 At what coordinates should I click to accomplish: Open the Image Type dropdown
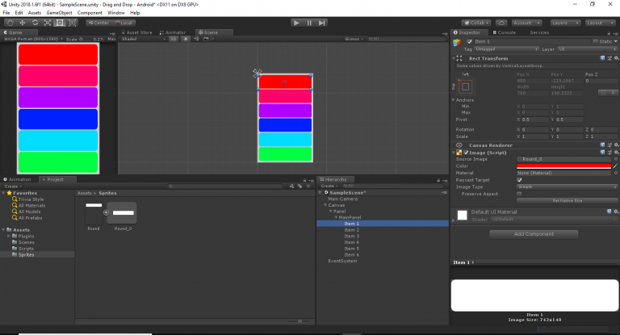tap(565, 186)
